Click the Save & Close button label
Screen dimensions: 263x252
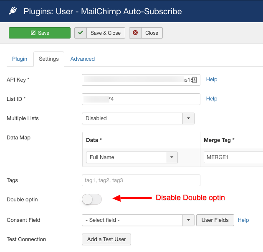[x=106, y=33]
